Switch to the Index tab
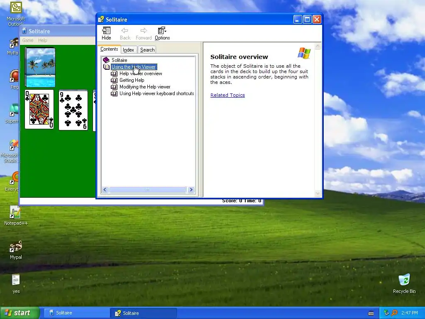Screen dimensions: 425x319 click(x=128, y=50)
